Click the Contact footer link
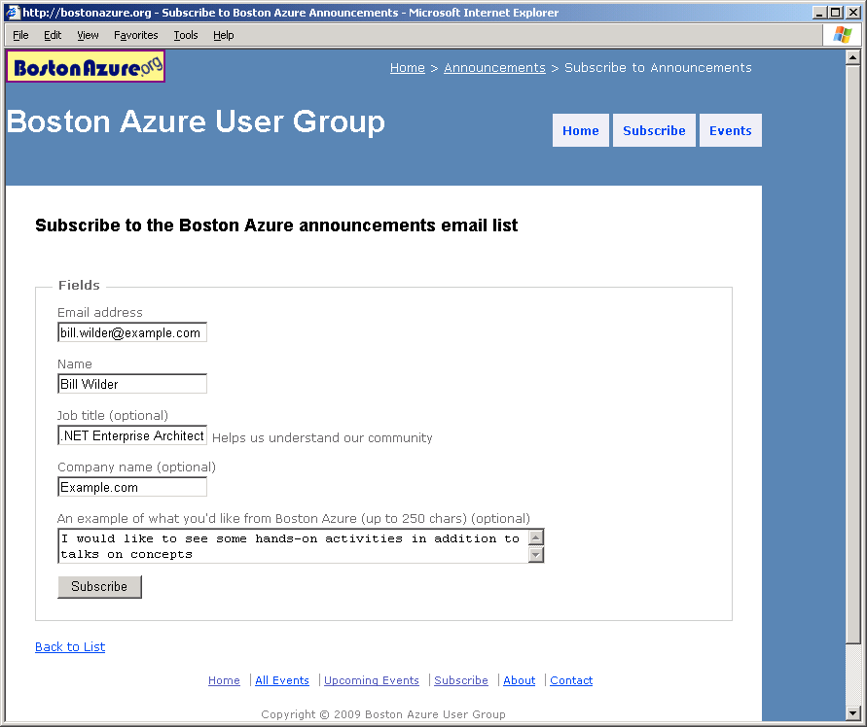The height and width of the screenshot is (727, 867). [x=571, y=680]
